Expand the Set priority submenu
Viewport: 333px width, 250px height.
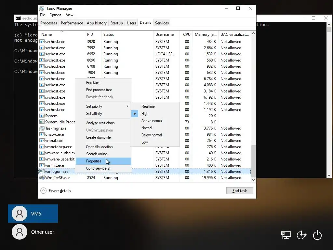(103, 106)
